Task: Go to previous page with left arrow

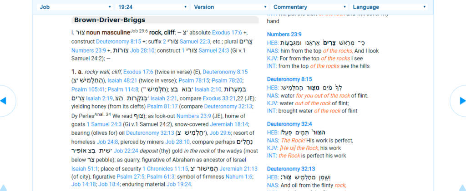Action: [x=4, y=101]
